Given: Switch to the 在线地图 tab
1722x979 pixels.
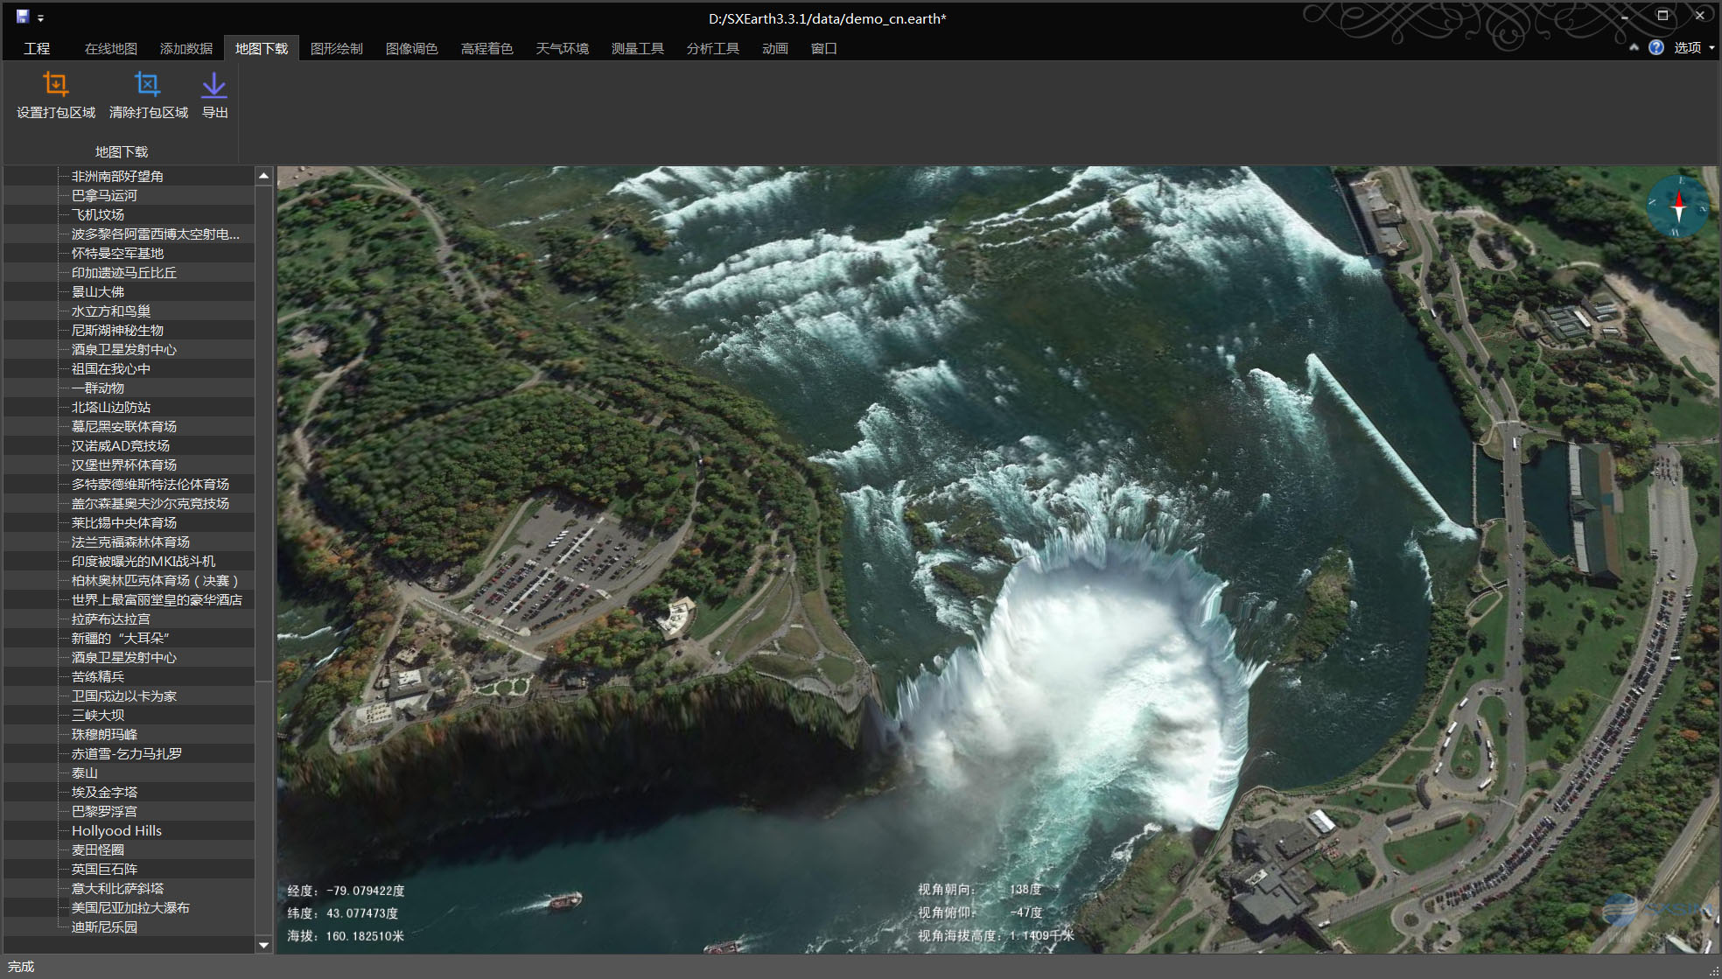Looking at the screenshot, I should [111, 48].
